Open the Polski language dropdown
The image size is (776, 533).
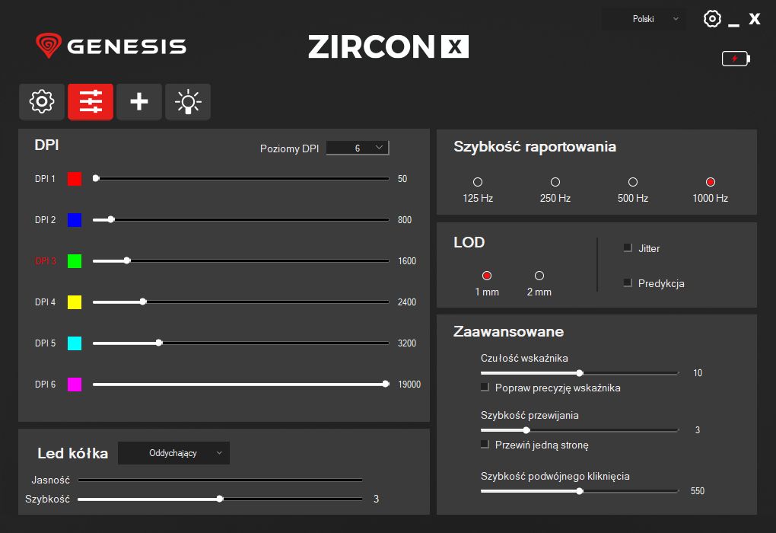tap(644, 19)
